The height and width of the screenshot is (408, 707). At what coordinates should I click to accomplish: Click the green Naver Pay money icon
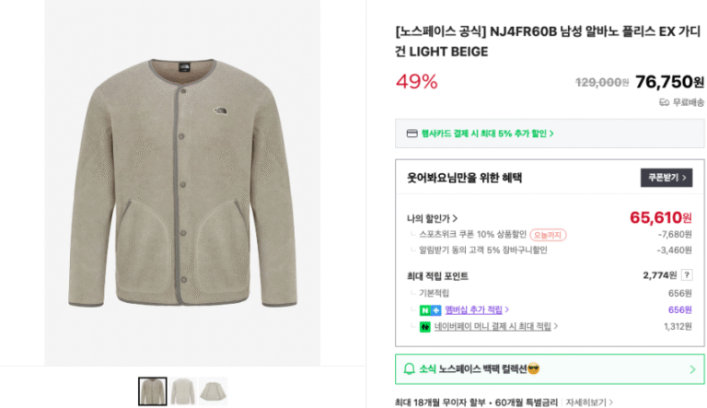pyautogui.click(x=424, y=326)
